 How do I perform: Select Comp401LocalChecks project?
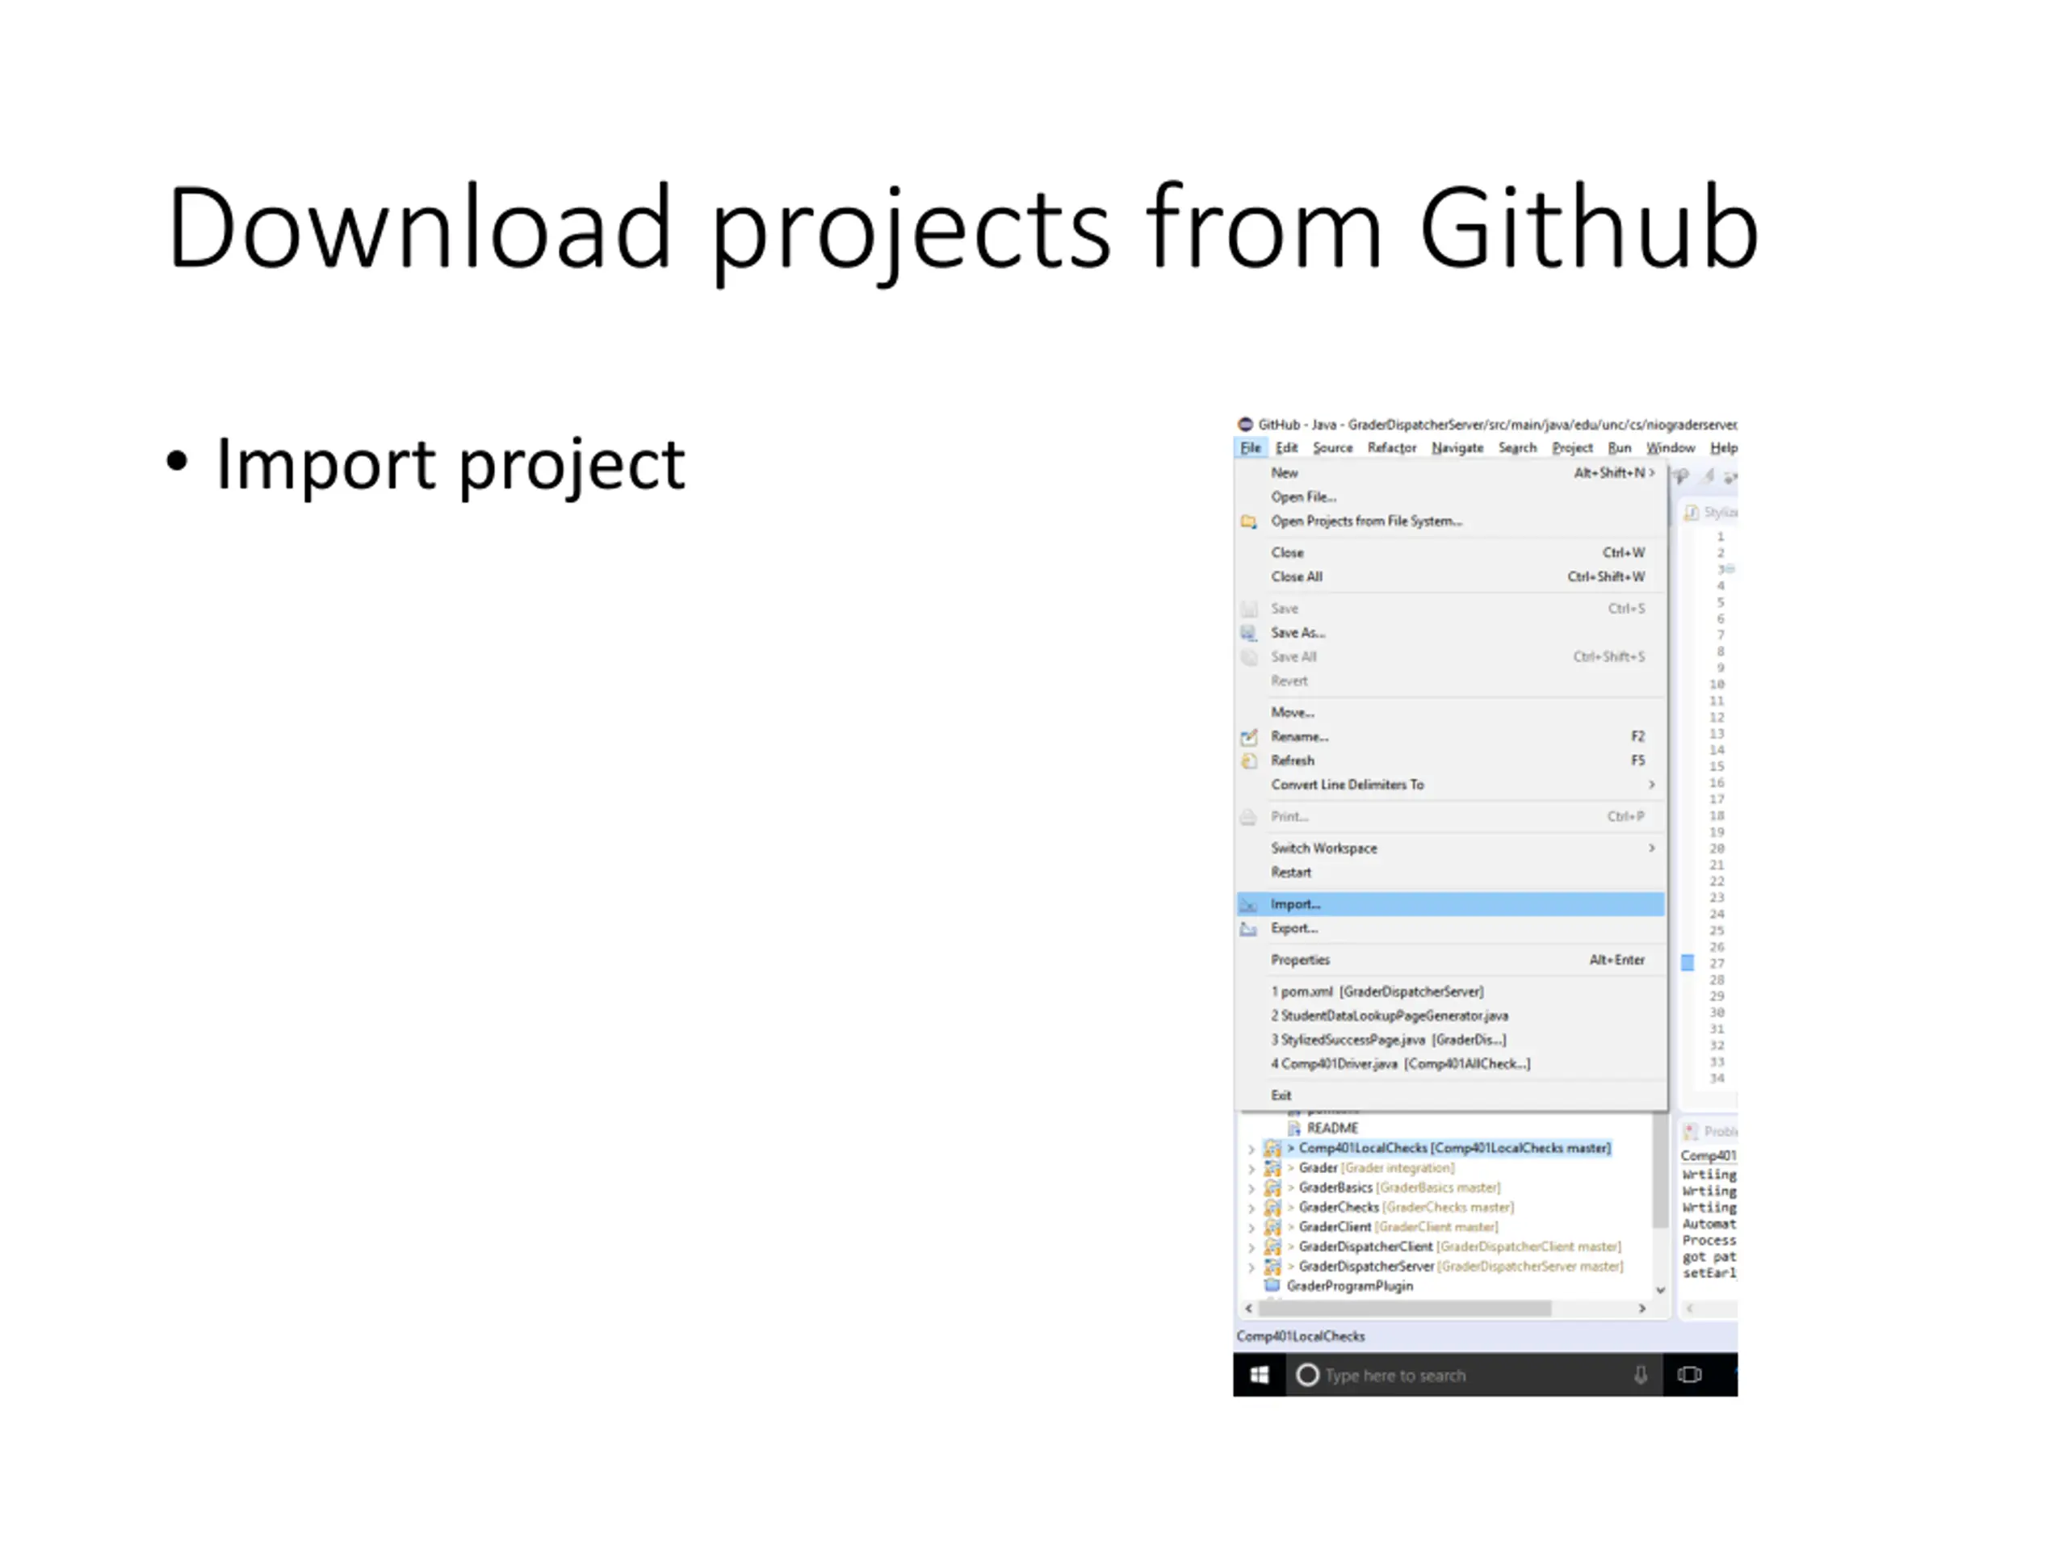[1455, 1148]
